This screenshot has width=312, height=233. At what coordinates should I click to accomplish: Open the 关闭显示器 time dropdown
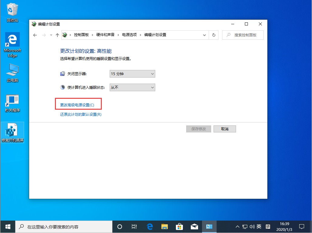[132, 73]
